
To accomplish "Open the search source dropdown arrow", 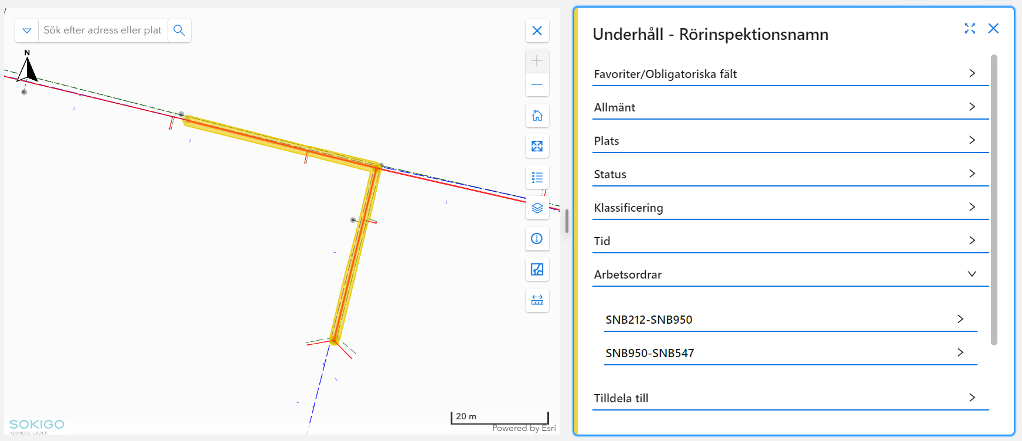I will point(27,30).
